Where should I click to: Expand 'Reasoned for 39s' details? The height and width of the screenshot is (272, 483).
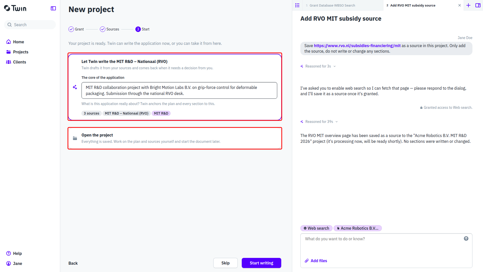point(319,122)
